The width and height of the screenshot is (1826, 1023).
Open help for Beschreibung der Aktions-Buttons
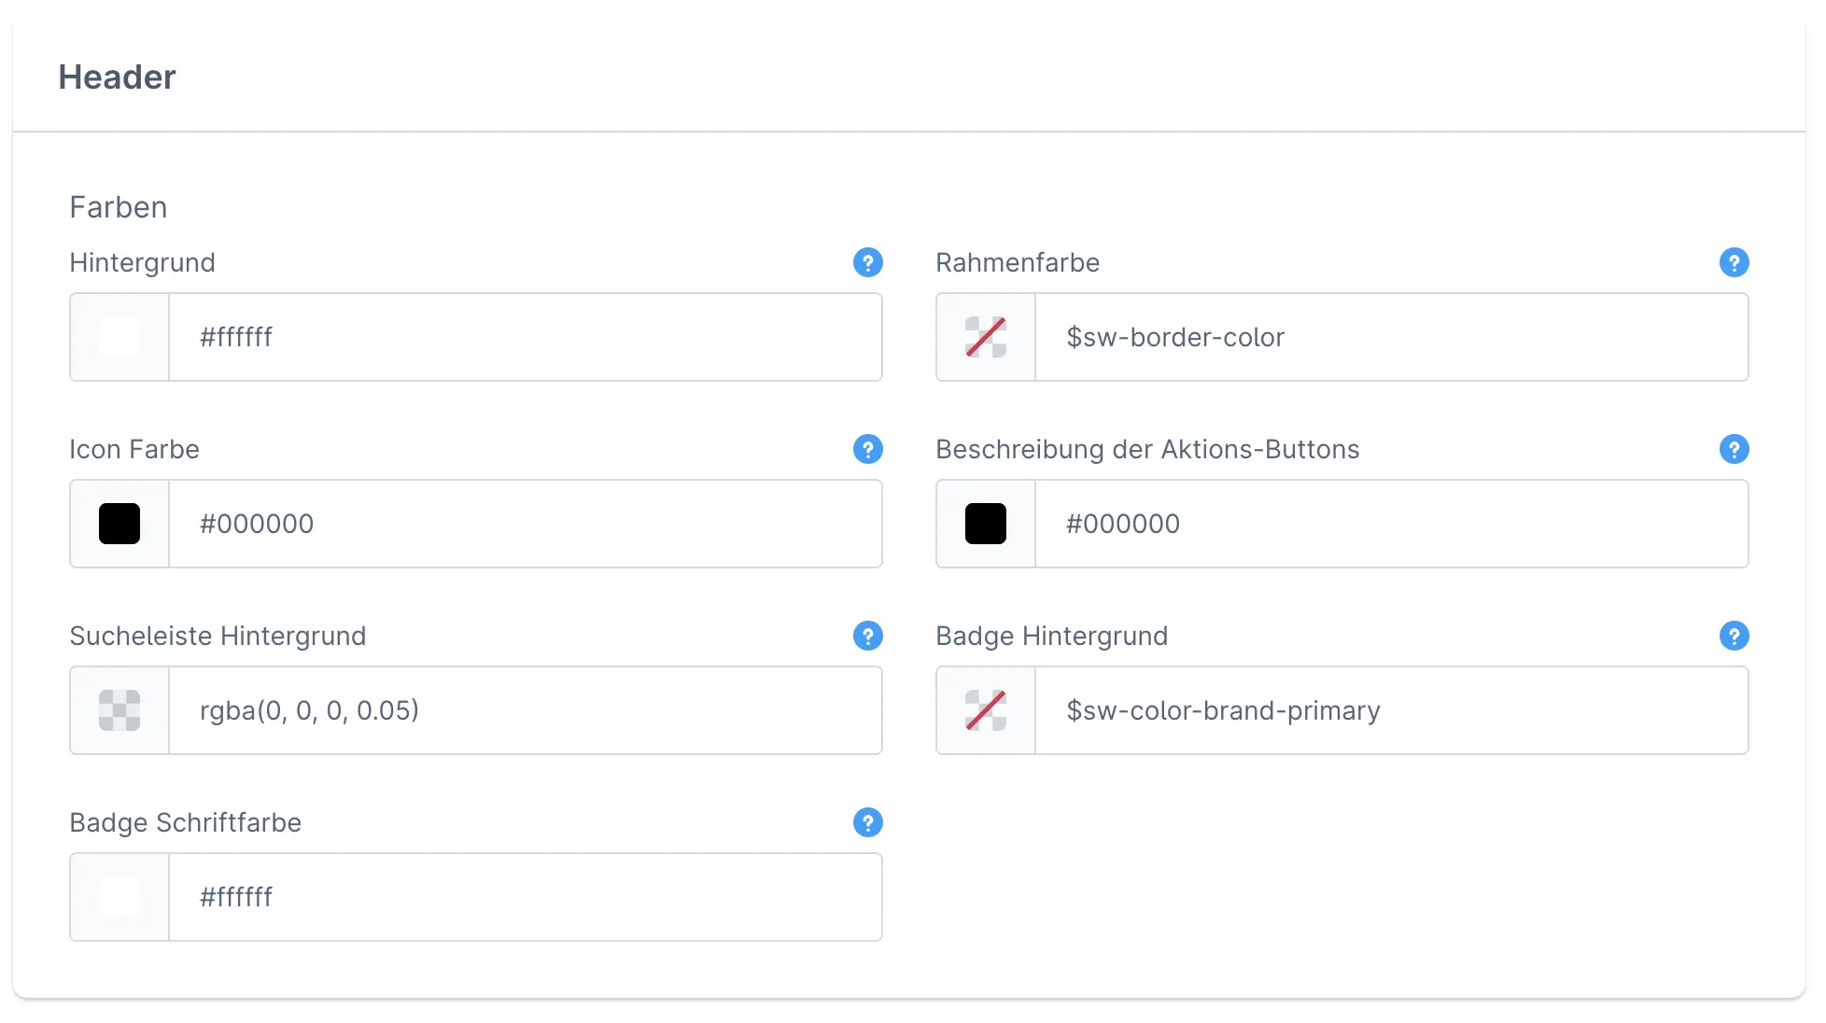[x=1734, y=449]
